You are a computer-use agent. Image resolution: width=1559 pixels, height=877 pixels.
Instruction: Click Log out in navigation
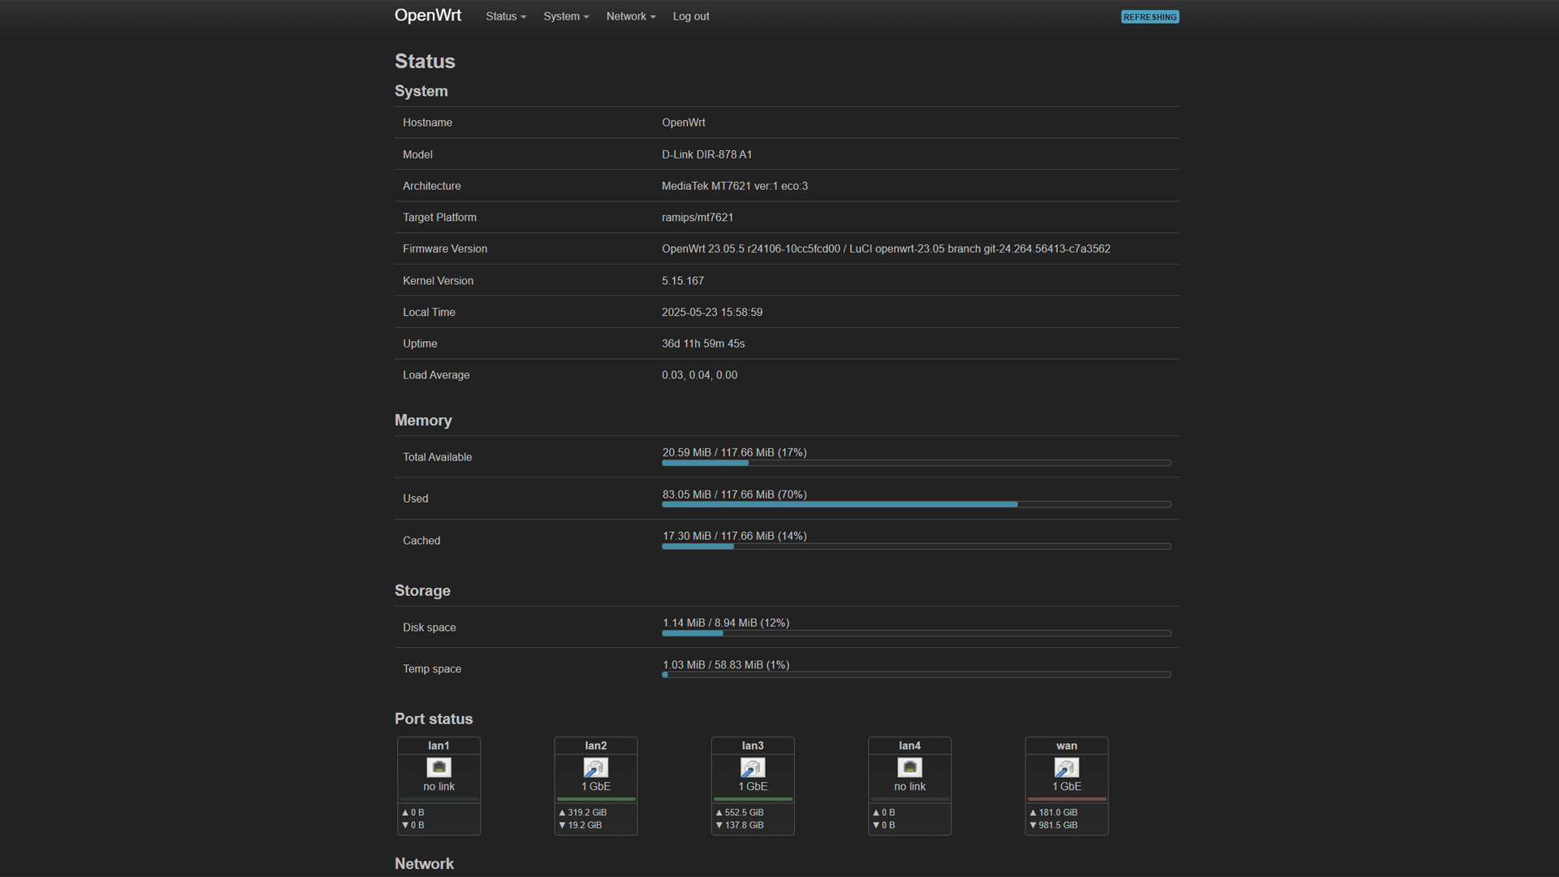point(691,16)
